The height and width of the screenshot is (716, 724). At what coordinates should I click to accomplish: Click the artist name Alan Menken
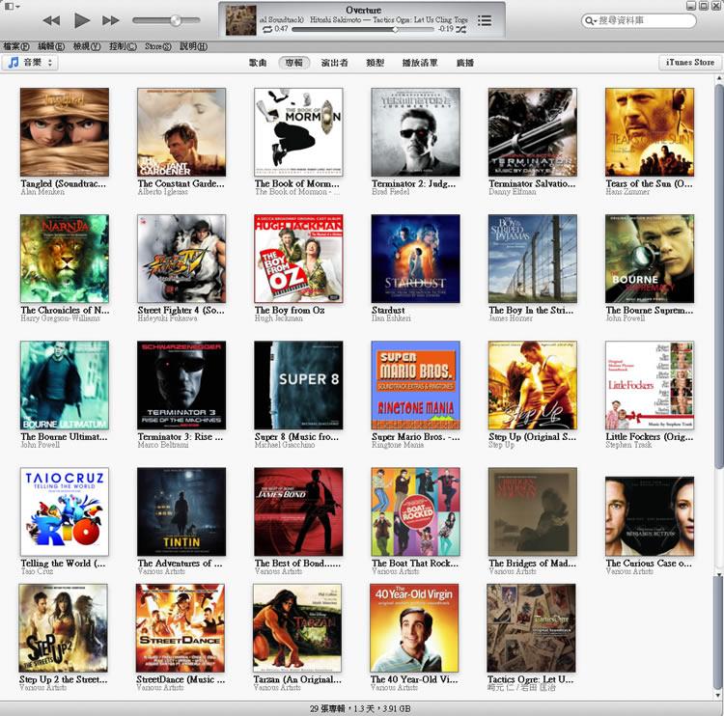click(42, 192)
